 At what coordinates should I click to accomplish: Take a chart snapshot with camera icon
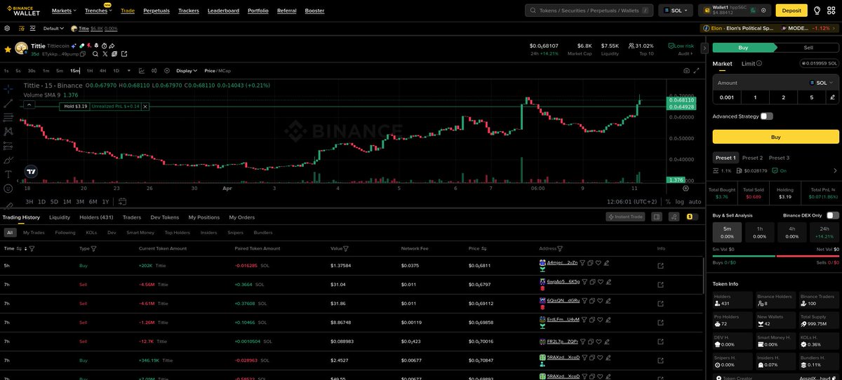686,71
